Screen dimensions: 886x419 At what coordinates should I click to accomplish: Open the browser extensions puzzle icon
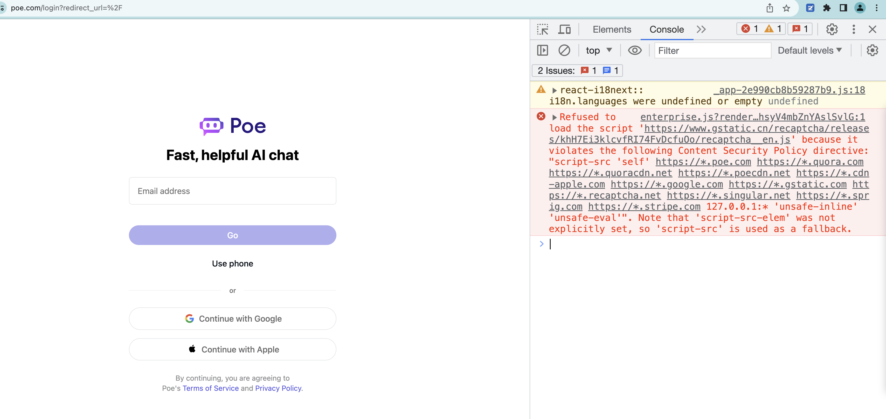[827, 8]
